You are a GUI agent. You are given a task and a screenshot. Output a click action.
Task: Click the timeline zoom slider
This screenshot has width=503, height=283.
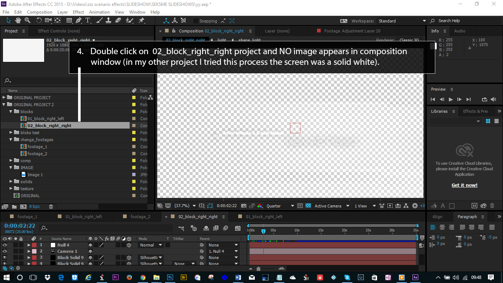click(258, 269)
